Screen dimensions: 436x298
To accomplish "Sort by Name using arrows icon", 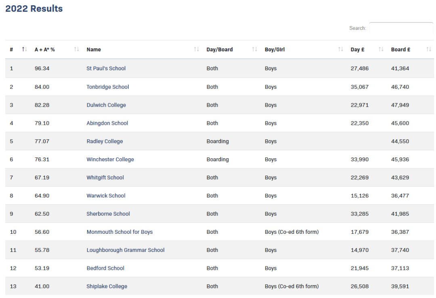I will click(x=196, y=49).
